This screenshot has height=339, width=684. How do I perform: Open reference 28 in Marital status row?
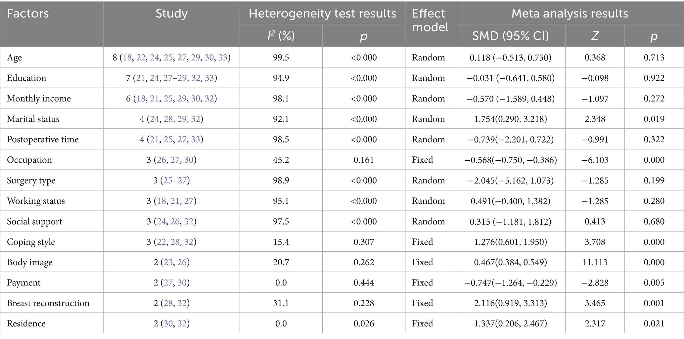pyautogui.click(x=168, y=119)
